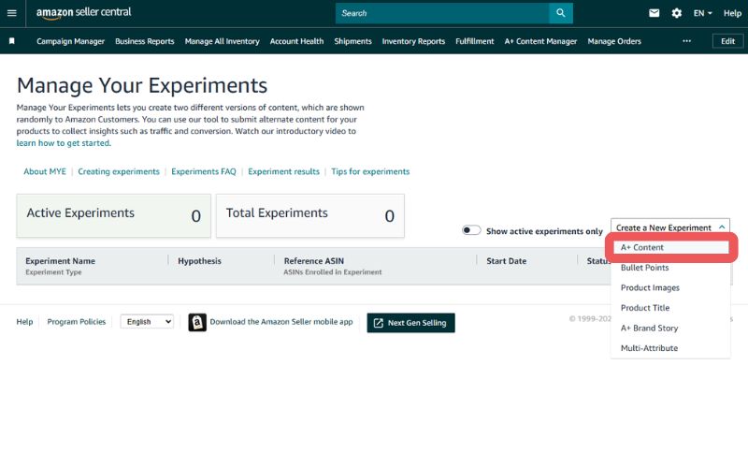Open Campaign Manager in the navigation bar
This screenshot has height=468, width=748.
point(71,41)
